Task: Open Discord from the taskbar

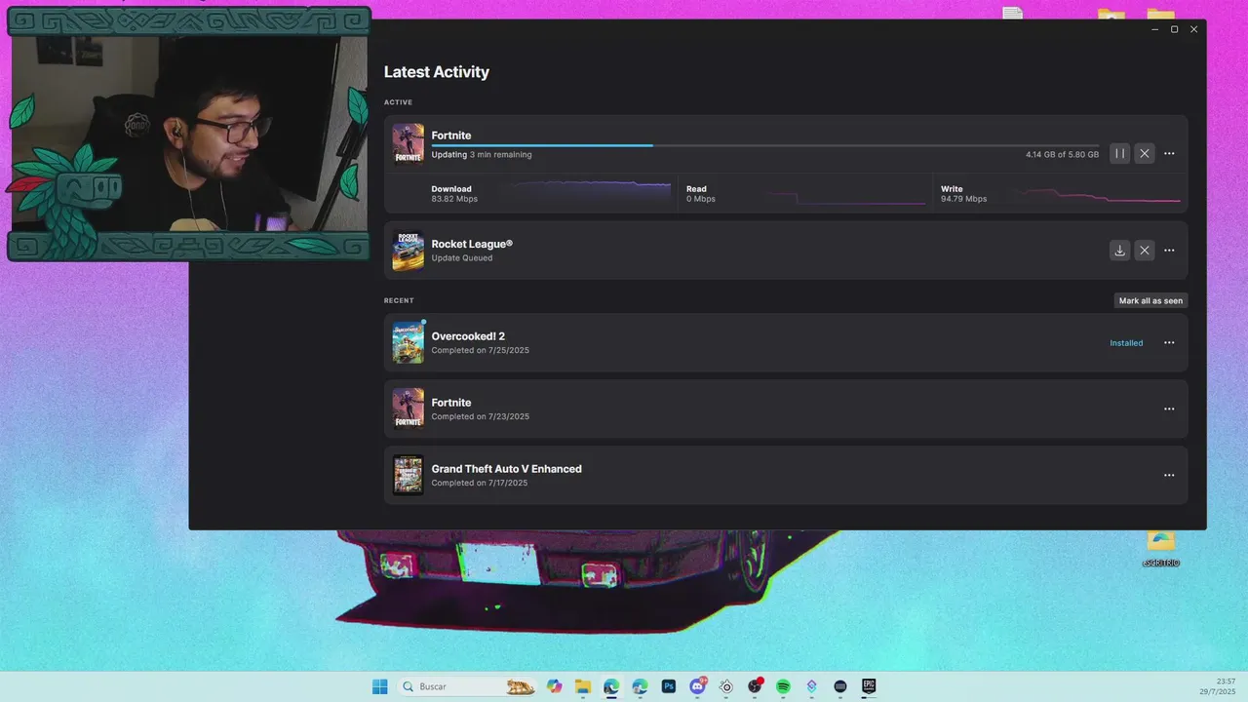Action: tap(698, 686)
